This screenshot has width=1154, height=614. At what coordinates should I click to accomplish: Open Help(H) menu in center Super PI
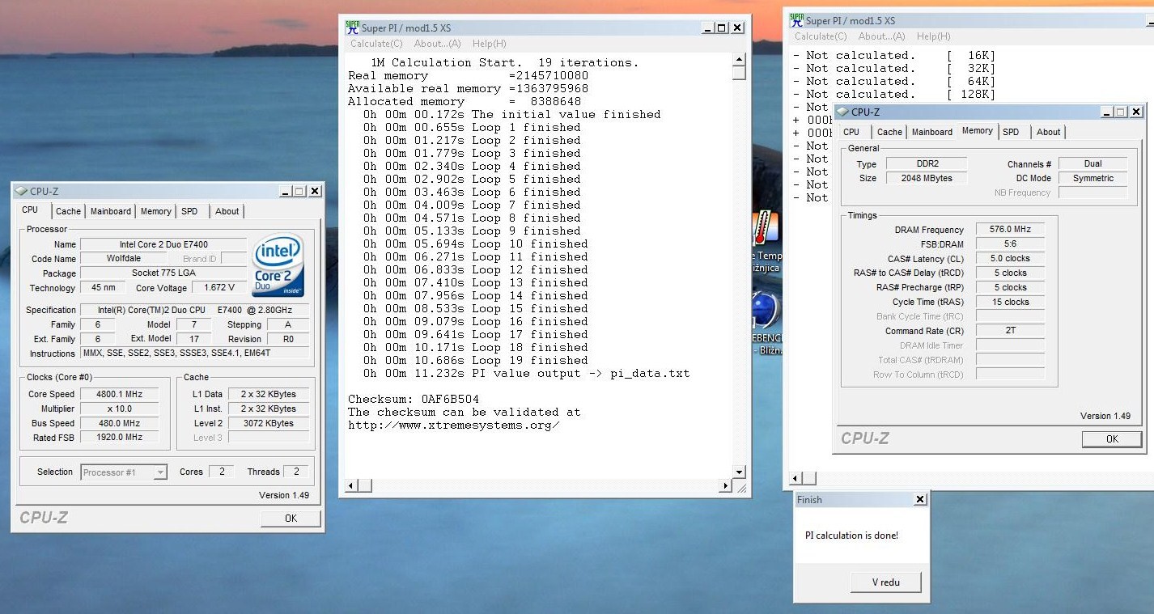click(489, 44)
